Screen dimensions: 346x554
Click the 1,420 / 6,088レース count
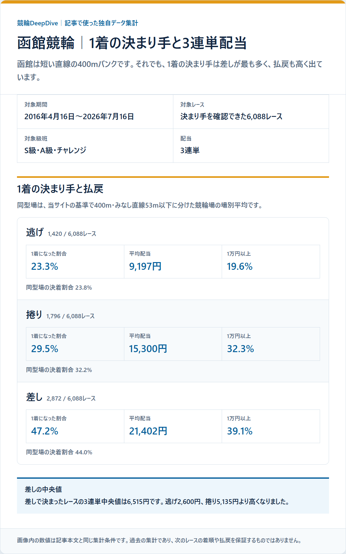coord(72,234)
